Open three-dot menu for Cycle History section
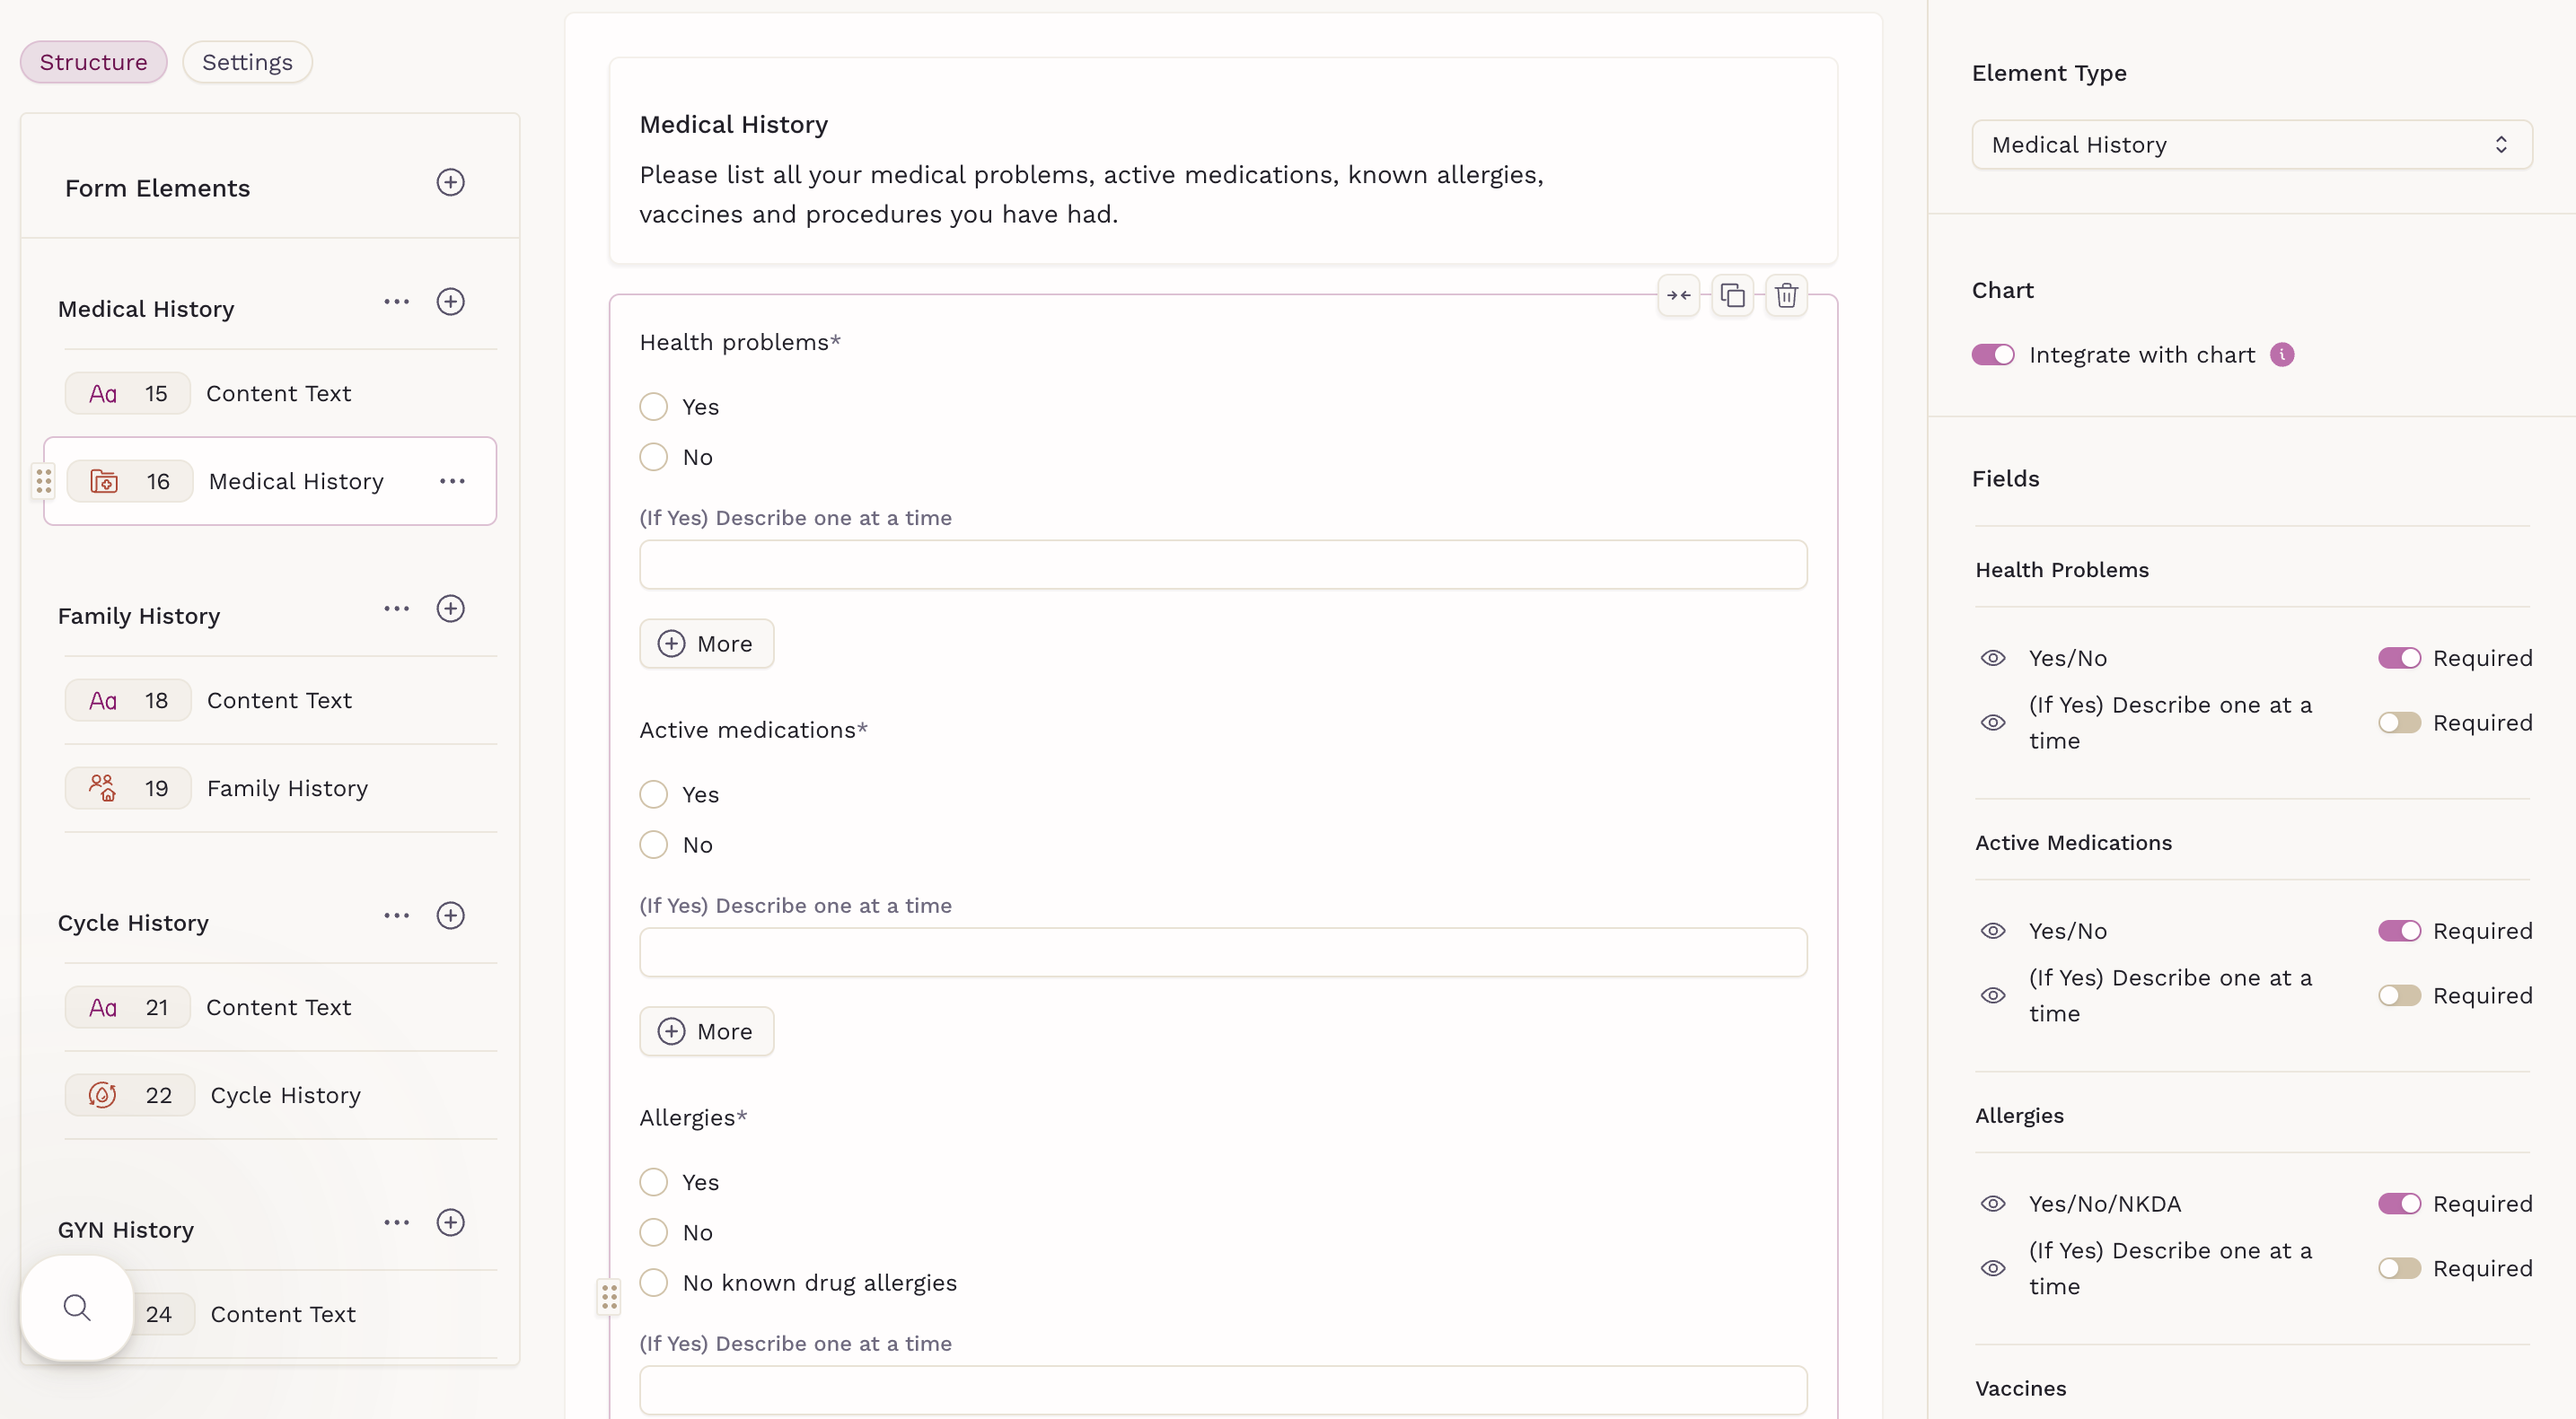The height and width of the screenshot is (1419, 2576). coord(396,916)
